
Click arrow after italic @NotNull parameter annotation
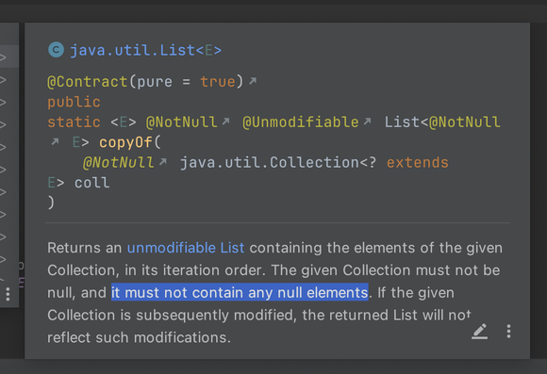[163, 162]
